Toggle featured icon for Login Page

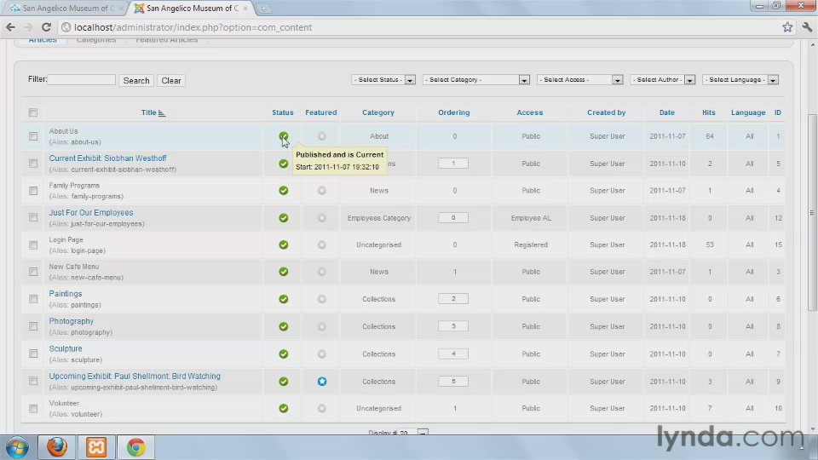(x=322, y=244)
